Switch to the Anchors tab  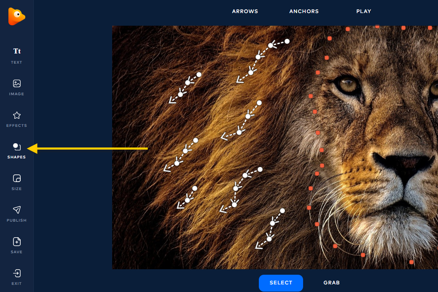(x=304, y=11)
